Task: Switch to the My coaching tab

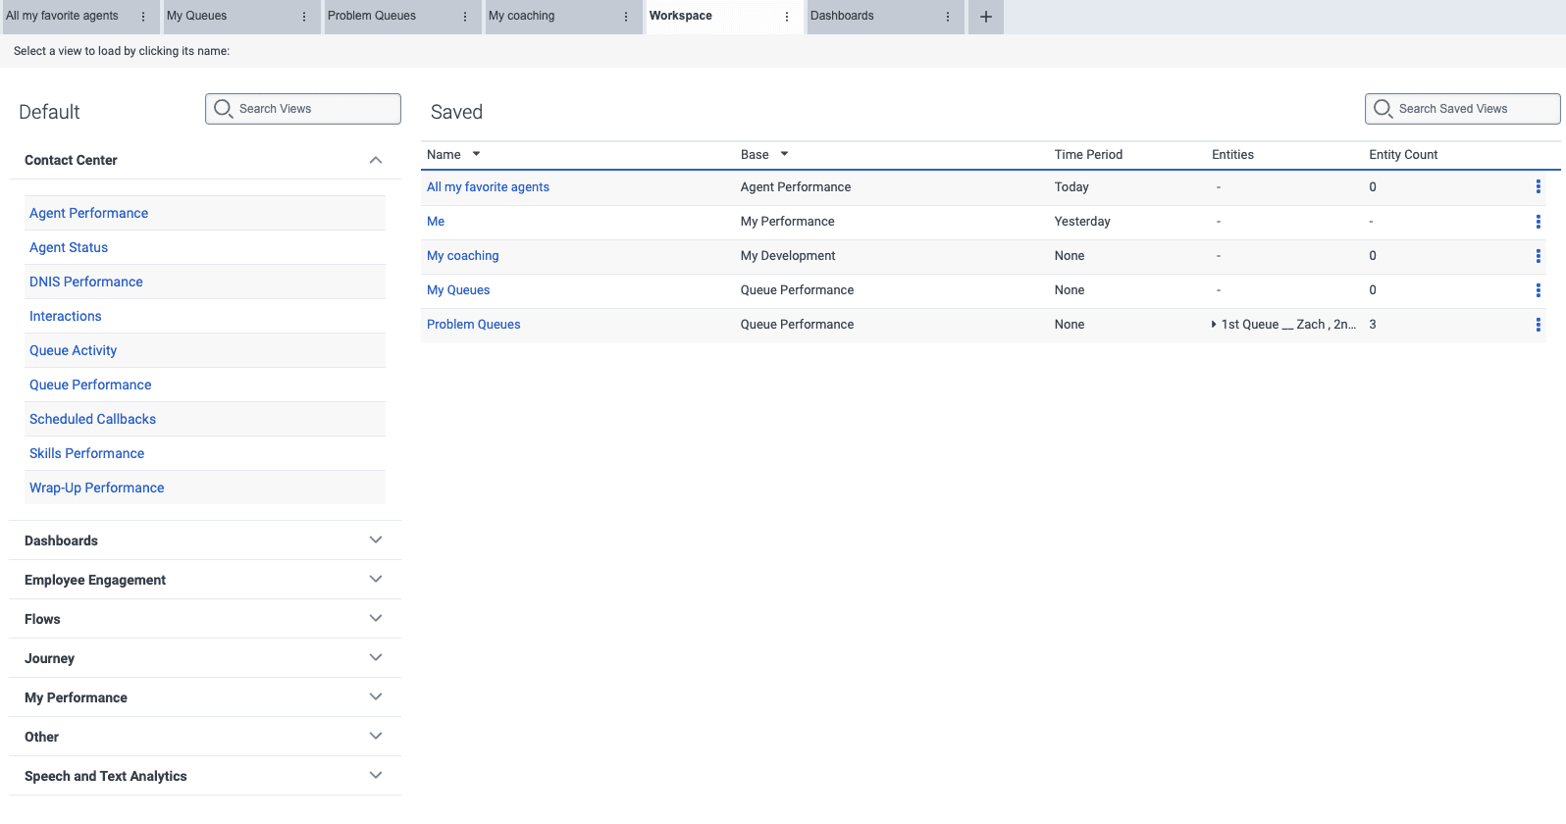Action: pos(522,17)
